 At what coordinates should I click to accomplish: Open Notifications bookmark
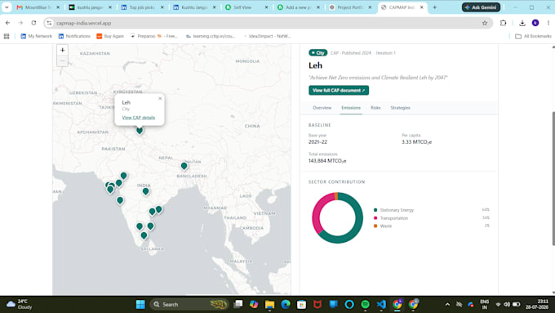pos(74,36)
